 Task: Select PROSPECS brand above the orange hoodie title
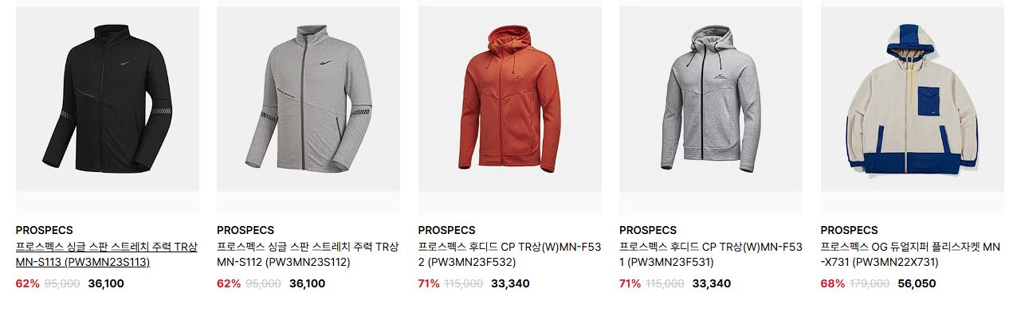[446, 230]
